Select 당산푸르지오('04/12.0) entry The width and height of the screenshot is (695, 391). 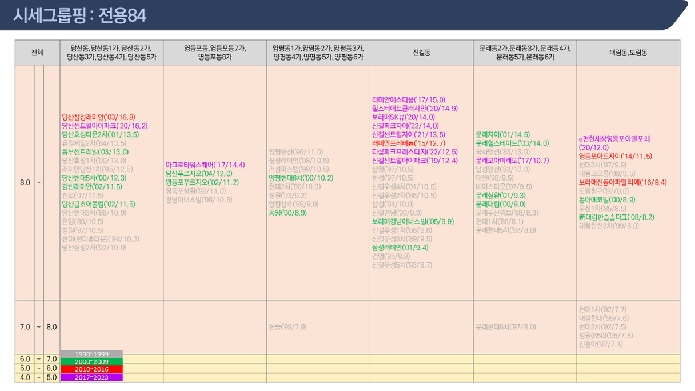click(199, 173)
